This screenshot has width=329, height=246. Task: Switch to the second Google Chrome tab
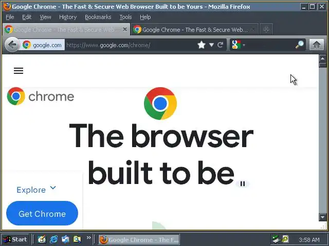[x=194, y=30]
